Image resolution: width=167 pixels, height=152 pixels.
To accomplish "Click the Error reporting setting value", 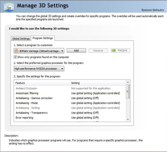I will pos(85,118).
